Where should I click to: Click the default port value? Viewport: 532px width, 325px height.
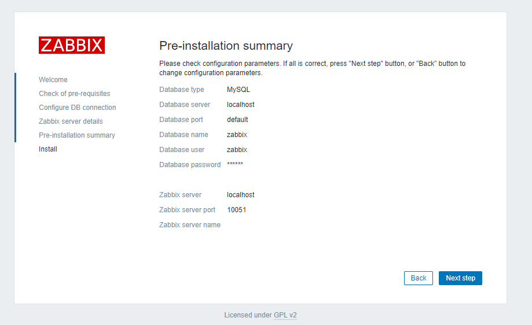237,120
